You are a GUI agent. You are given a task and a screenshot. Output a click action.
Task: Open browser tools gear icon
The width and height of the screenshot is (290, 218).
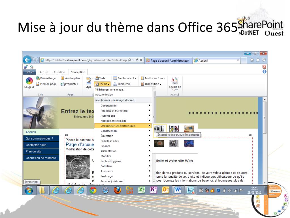click(x=264, y=60)
